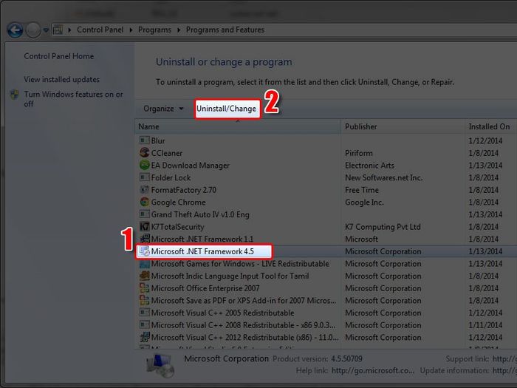
Task: Click Electronic Arts publisher cell
Action: click(369, 166)
